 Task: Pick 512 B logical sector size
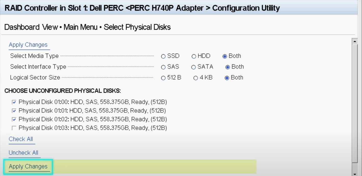point(163,78)
